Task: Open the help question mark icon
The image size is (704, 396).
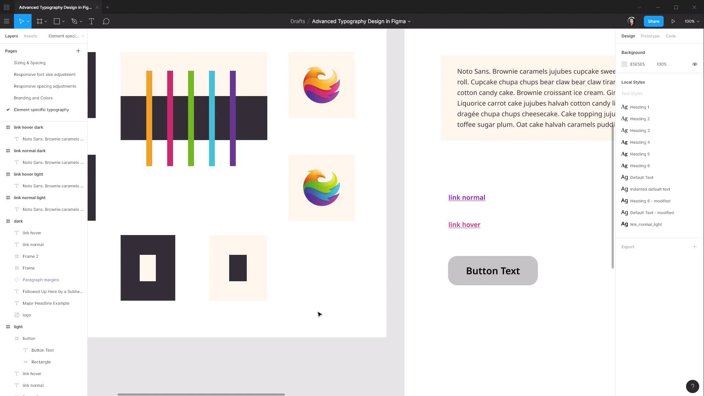Action: pos(692,386)
